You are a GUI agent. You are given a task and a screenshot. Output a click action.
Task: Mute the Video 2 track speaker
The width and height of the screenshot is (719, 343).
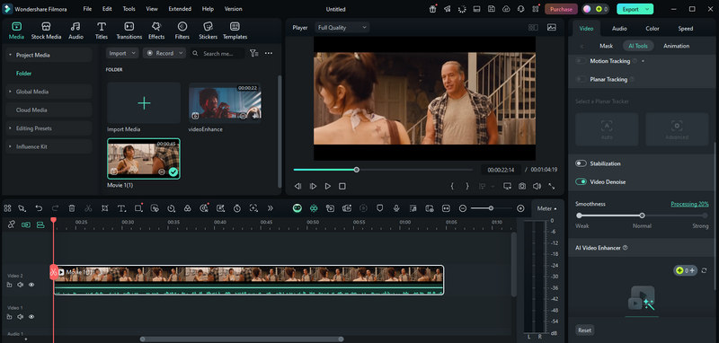point(20,285)
